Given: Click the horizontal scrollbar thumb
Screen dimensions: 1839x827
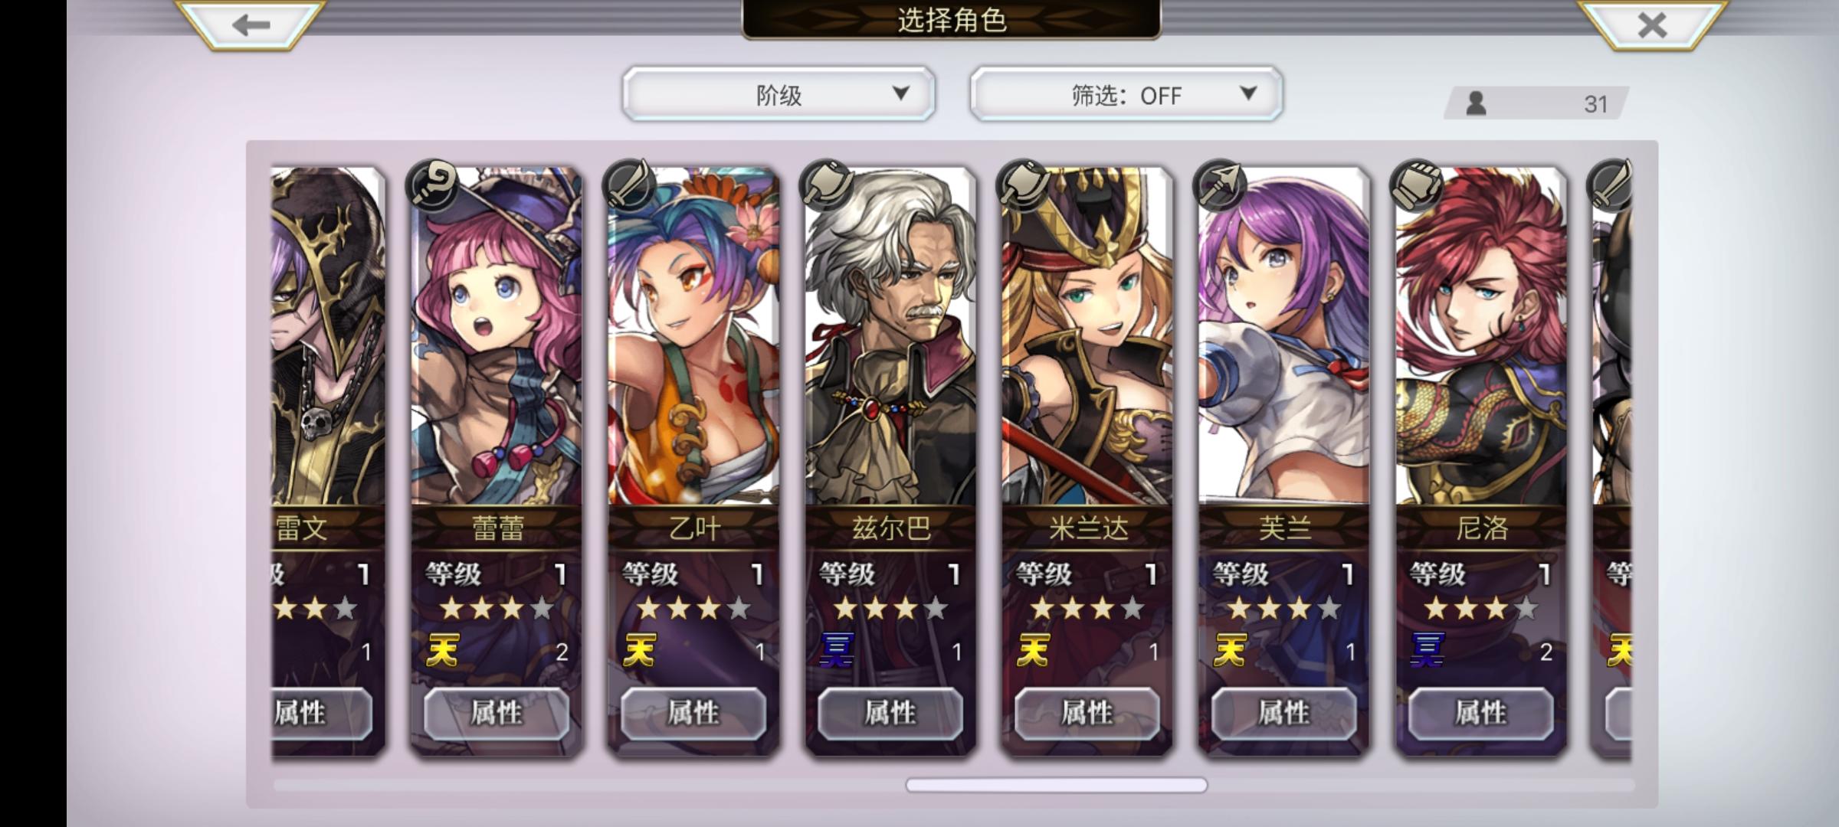Looking at the screenshot, I should click(1057, 785).
